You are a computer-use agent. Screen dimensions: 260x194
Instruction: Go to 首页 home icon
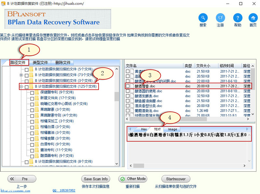click(253, 18)
